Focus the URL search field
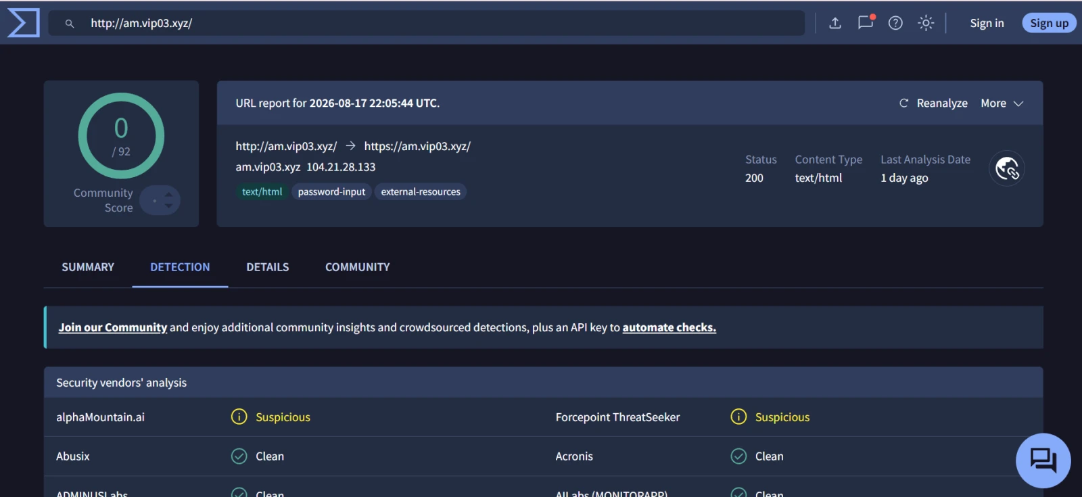 (x=427, y=23)
